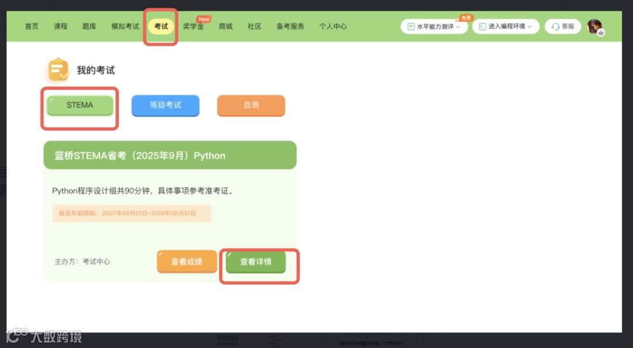The image size is (633, 348).
Task: Select the 等级考试 exam category
Action: pyautogui.click(x=165, y=106)
